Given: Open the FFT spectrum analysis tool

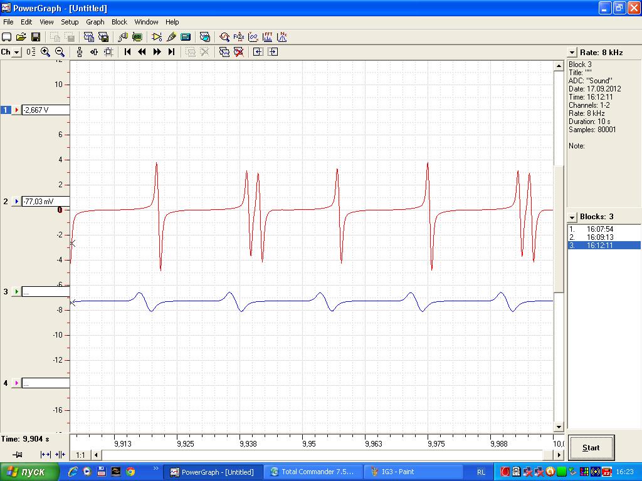Looking at the screenshot, I should tap(268, 38).
